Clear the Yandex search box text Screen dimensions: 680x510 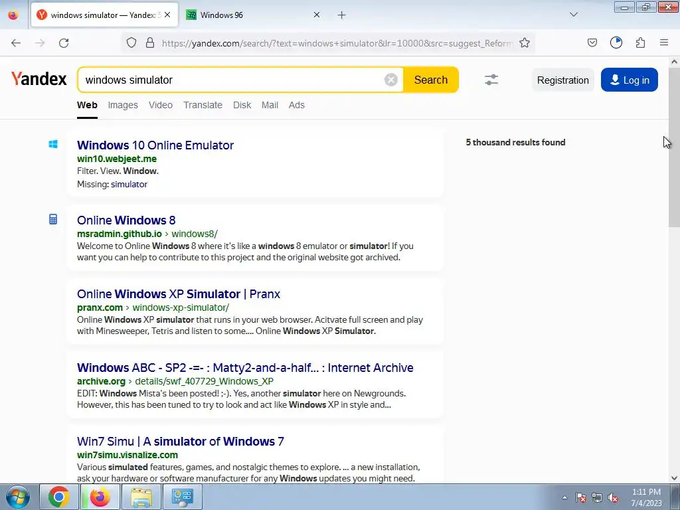tap(390, 80)
